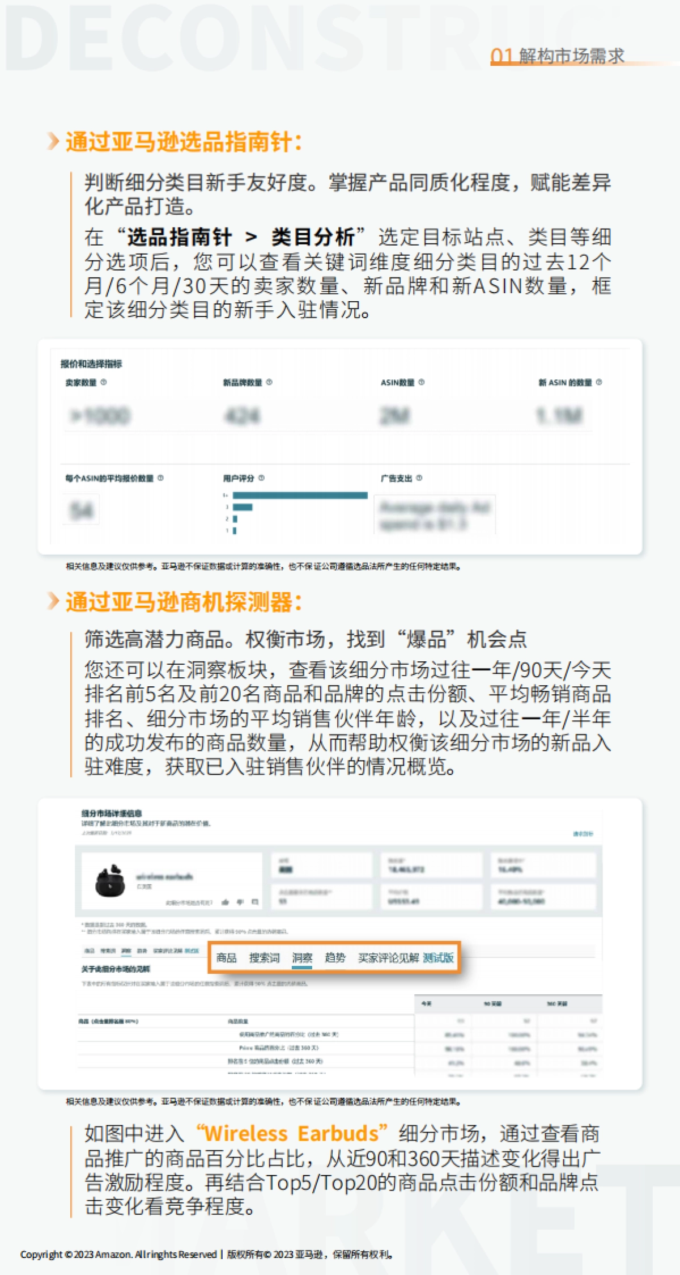Viewport: 680px width, 1275px height.
Task: Click the 今天 column header in the insights table
Action: (427, 1003)
